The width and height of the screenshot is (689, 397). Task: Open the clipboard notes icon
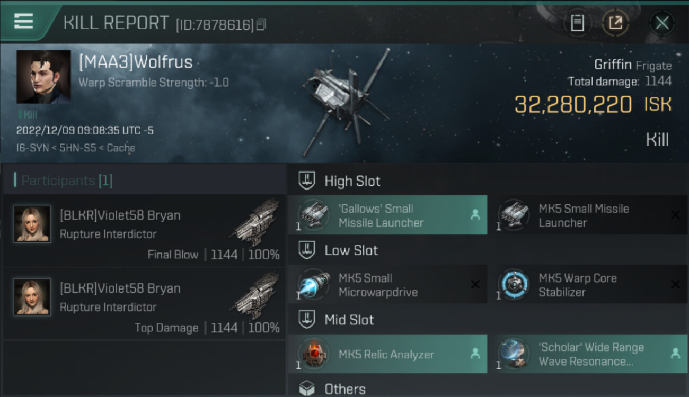(x=577, y=23)
